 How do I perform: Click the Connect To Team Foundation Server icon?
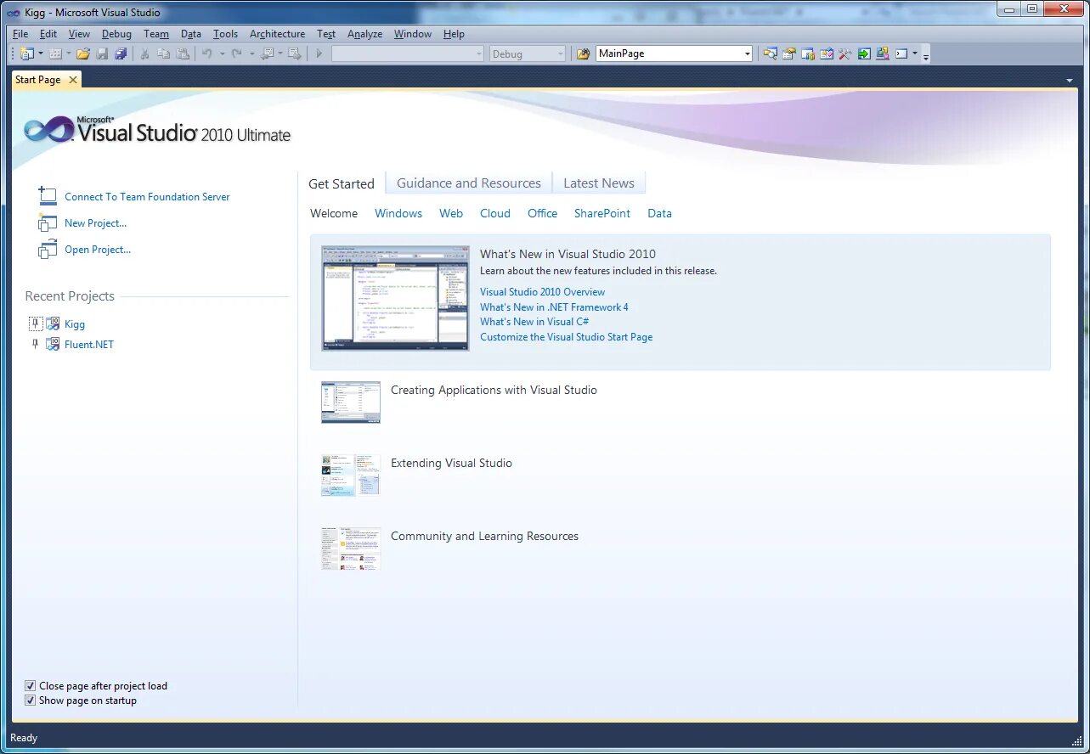47,196
